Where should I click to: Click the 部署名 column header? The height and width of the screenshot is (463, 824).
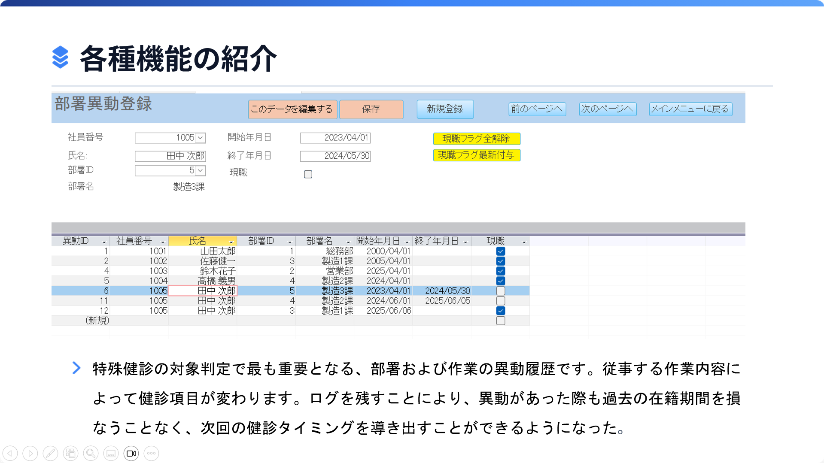pyautogui.click(x=319, y=241)
